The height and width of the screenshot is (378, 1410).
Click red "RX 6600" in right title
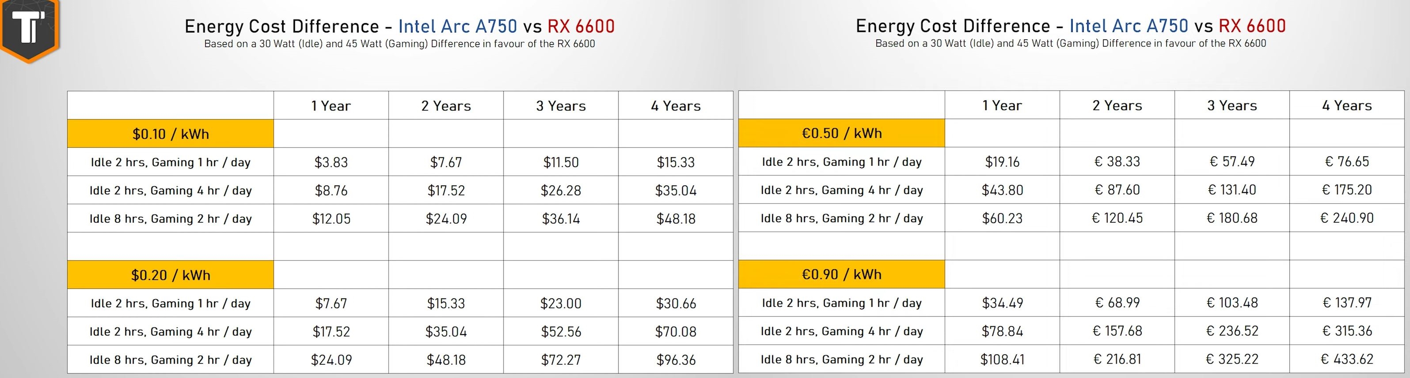1252,26
